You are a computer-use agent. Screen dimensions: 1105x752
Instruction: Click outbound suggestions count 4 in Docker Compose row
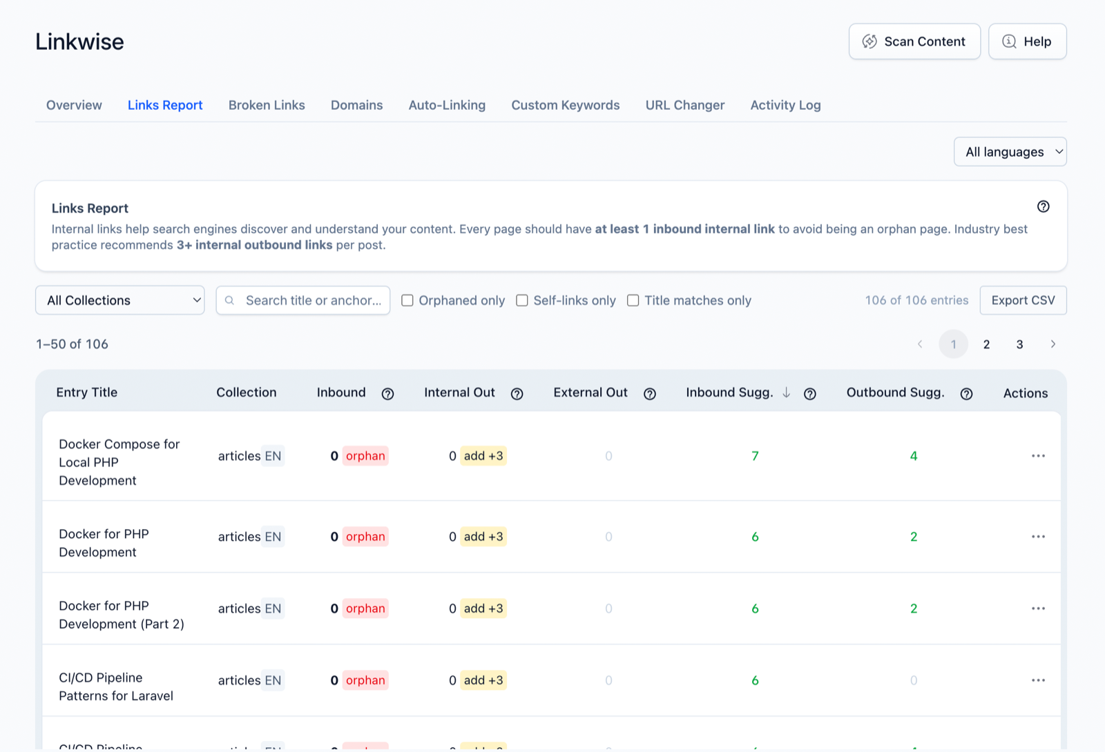pos(914,456)
